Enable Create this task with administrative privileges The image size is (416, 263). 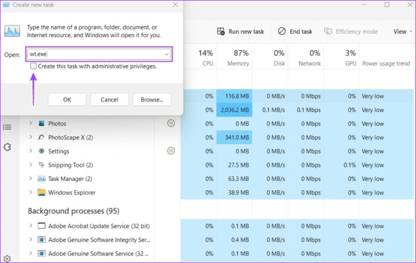(x=34, y=66)
